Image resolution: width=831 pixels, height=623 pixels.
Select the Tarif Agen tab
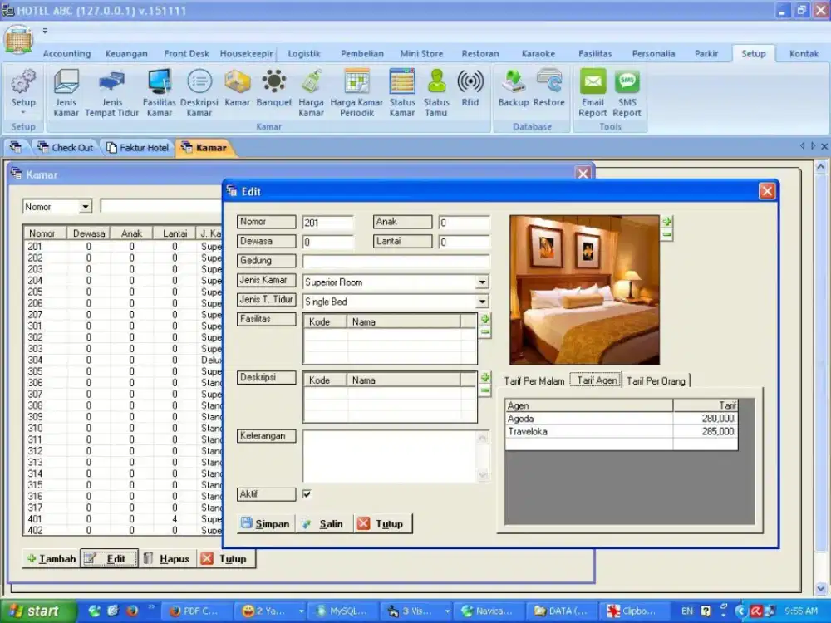pyautogui.click(x=596, y=380)
